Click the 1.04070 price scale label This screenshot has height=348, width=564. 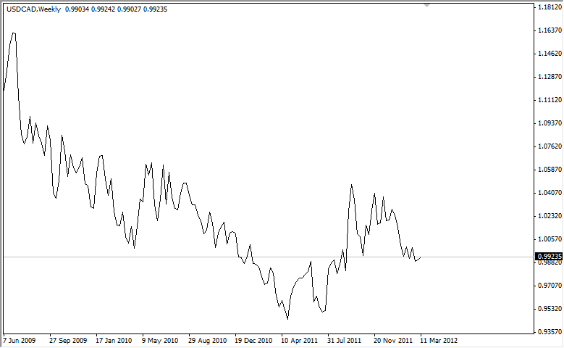point(550,193)
